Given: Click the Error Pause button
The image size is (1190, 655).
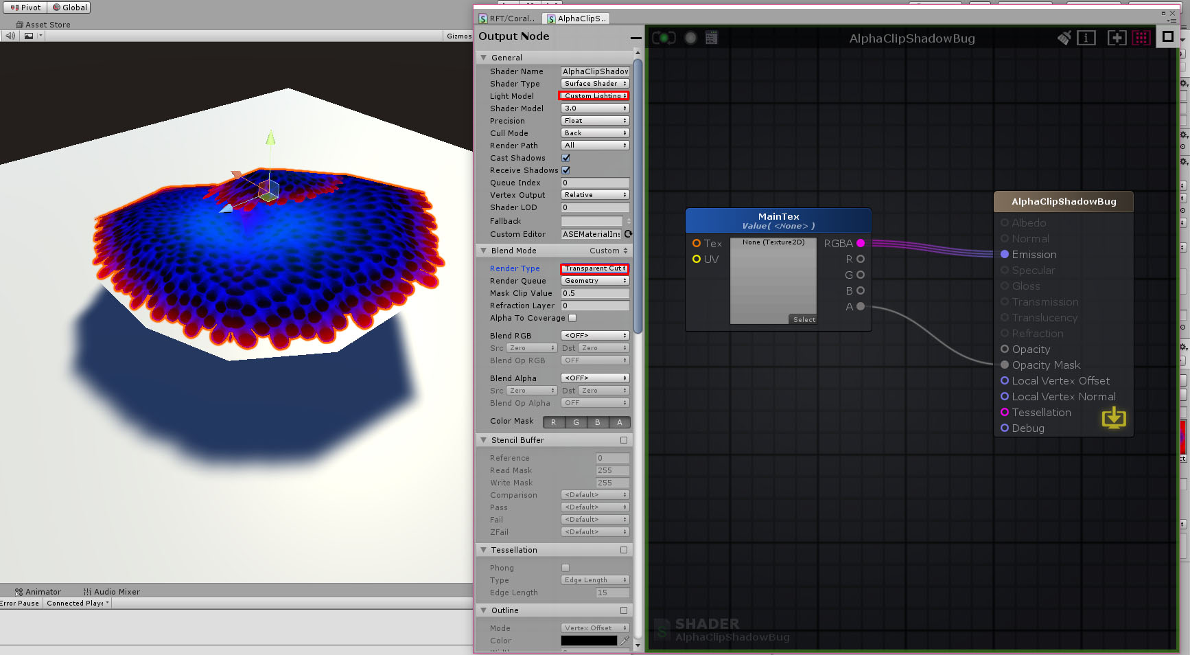Looking at the screenshot, I should click(19, 604).
